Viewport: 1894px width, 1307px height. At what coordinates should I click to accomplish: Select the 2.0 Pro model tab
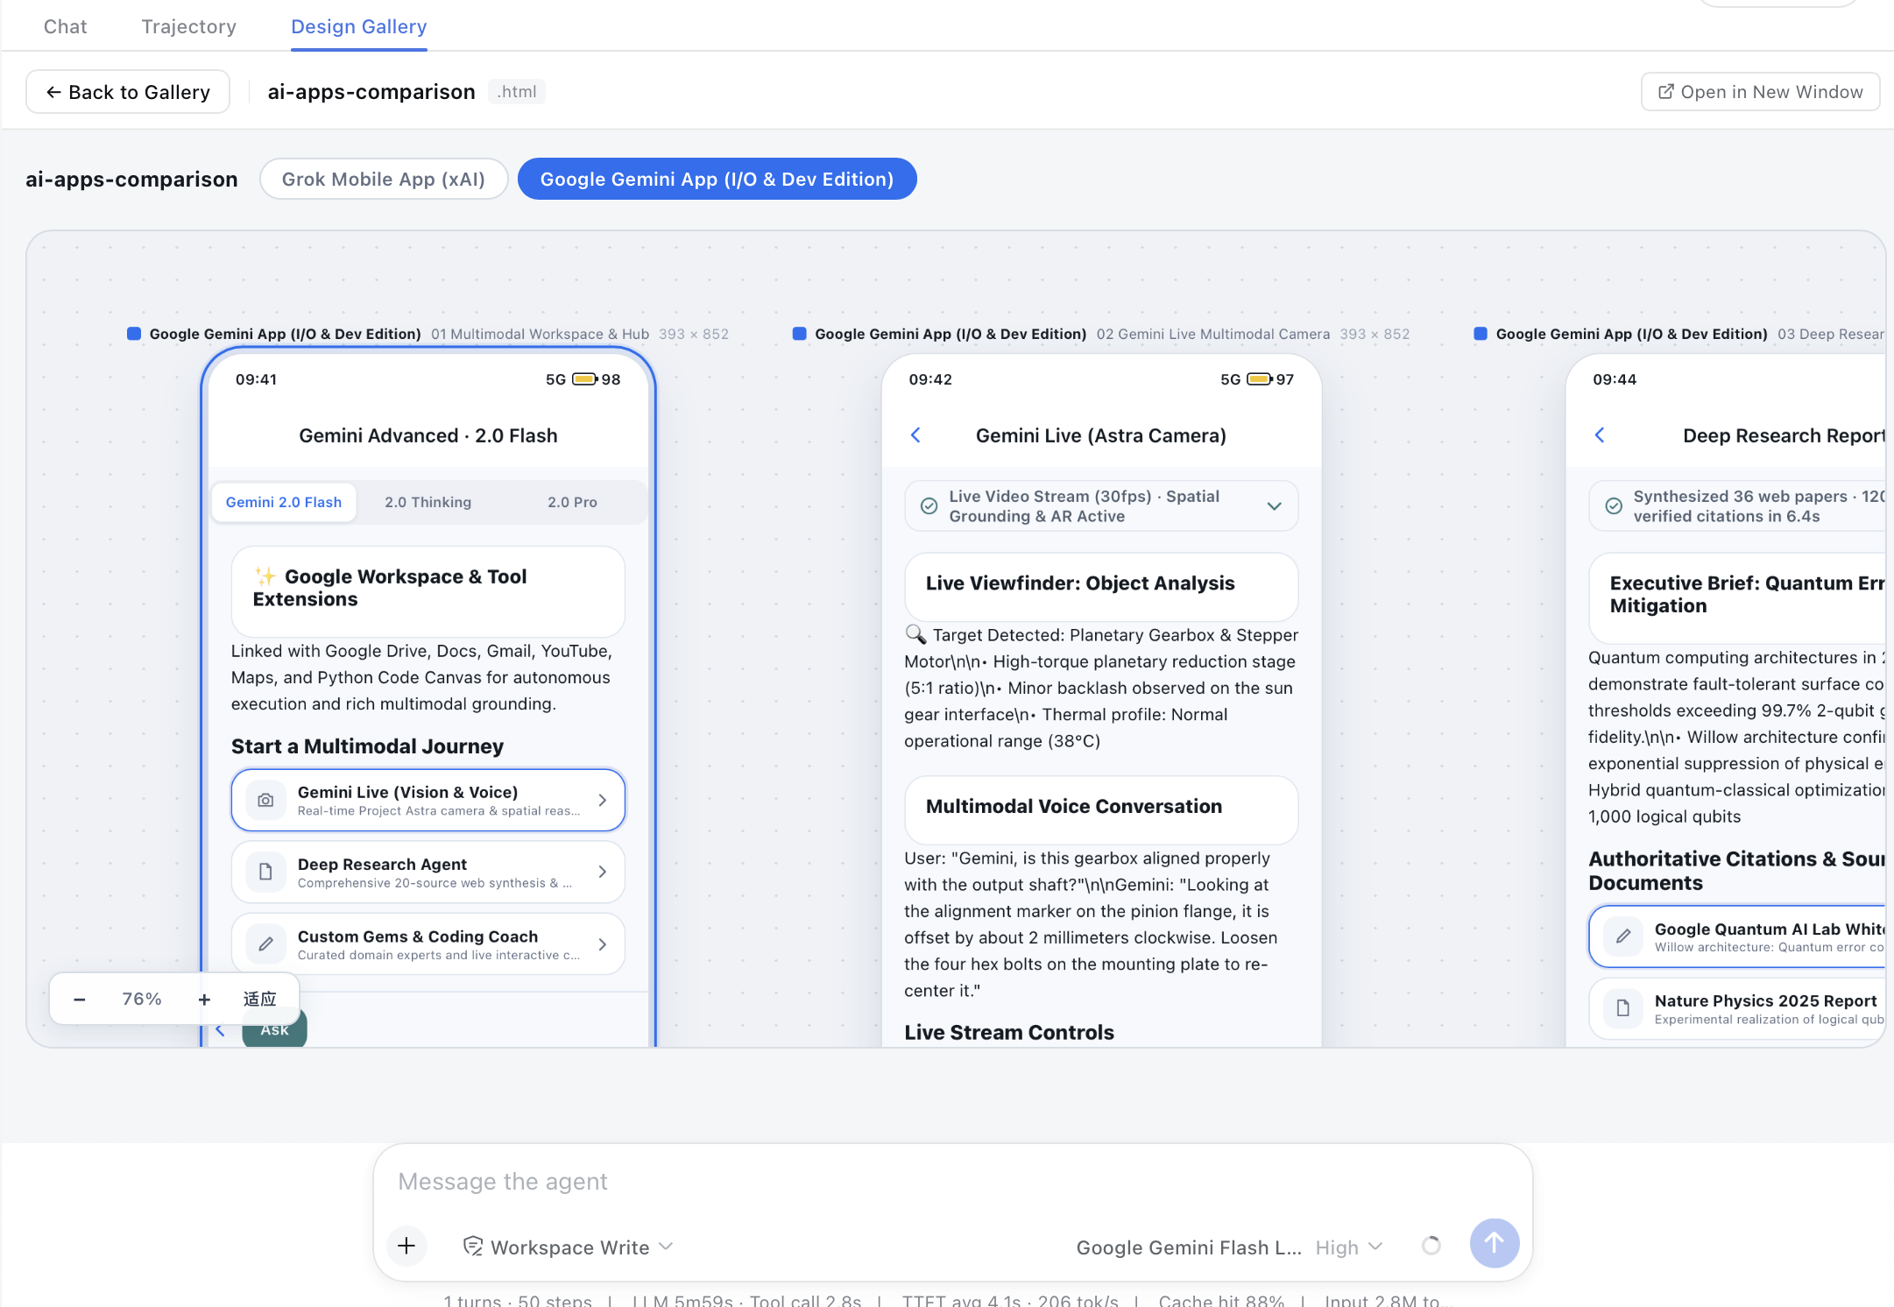pyautogui.click(x=572, y=502)
